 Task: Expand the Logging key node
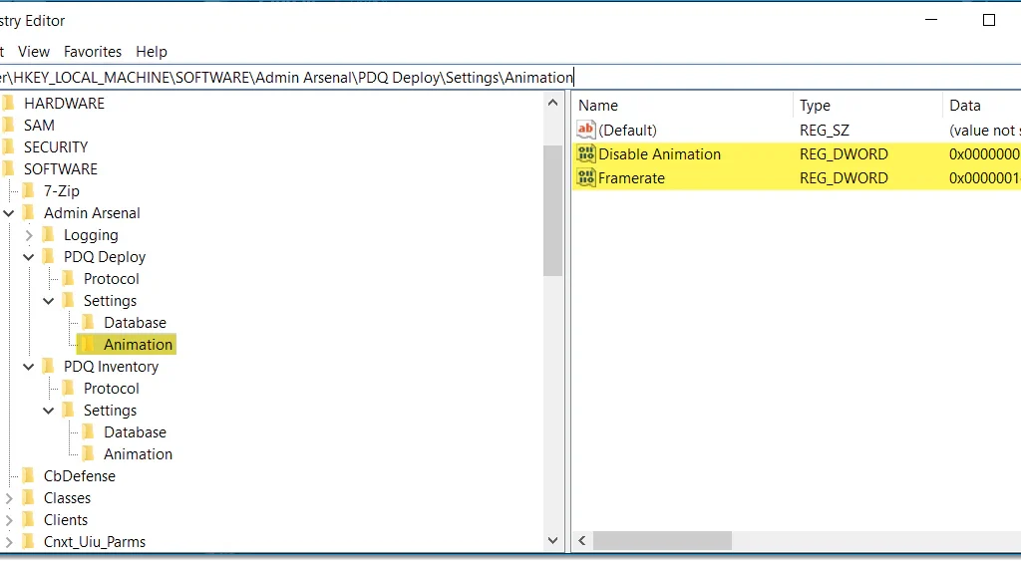click(x=29, y=235)
